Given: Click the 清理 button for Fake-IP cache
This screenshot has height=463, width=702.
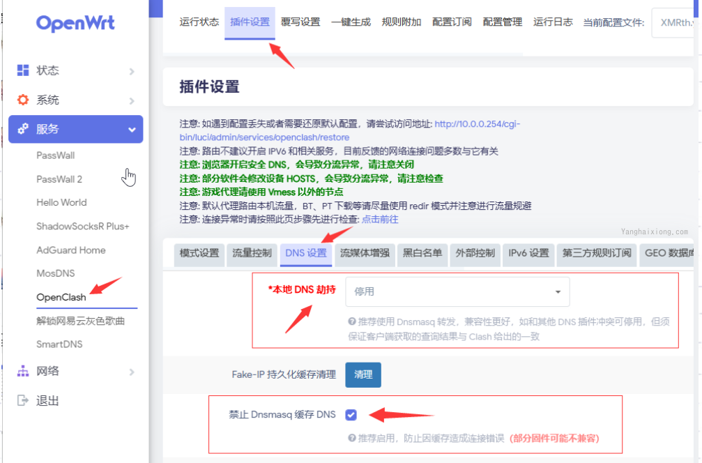Looking at the screenshot, I should [363, 374].
